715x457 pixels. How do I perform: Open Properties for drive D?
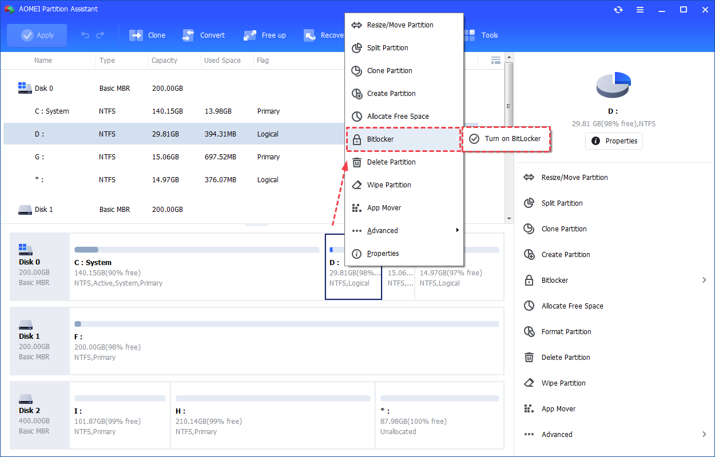tap(614, 141)
